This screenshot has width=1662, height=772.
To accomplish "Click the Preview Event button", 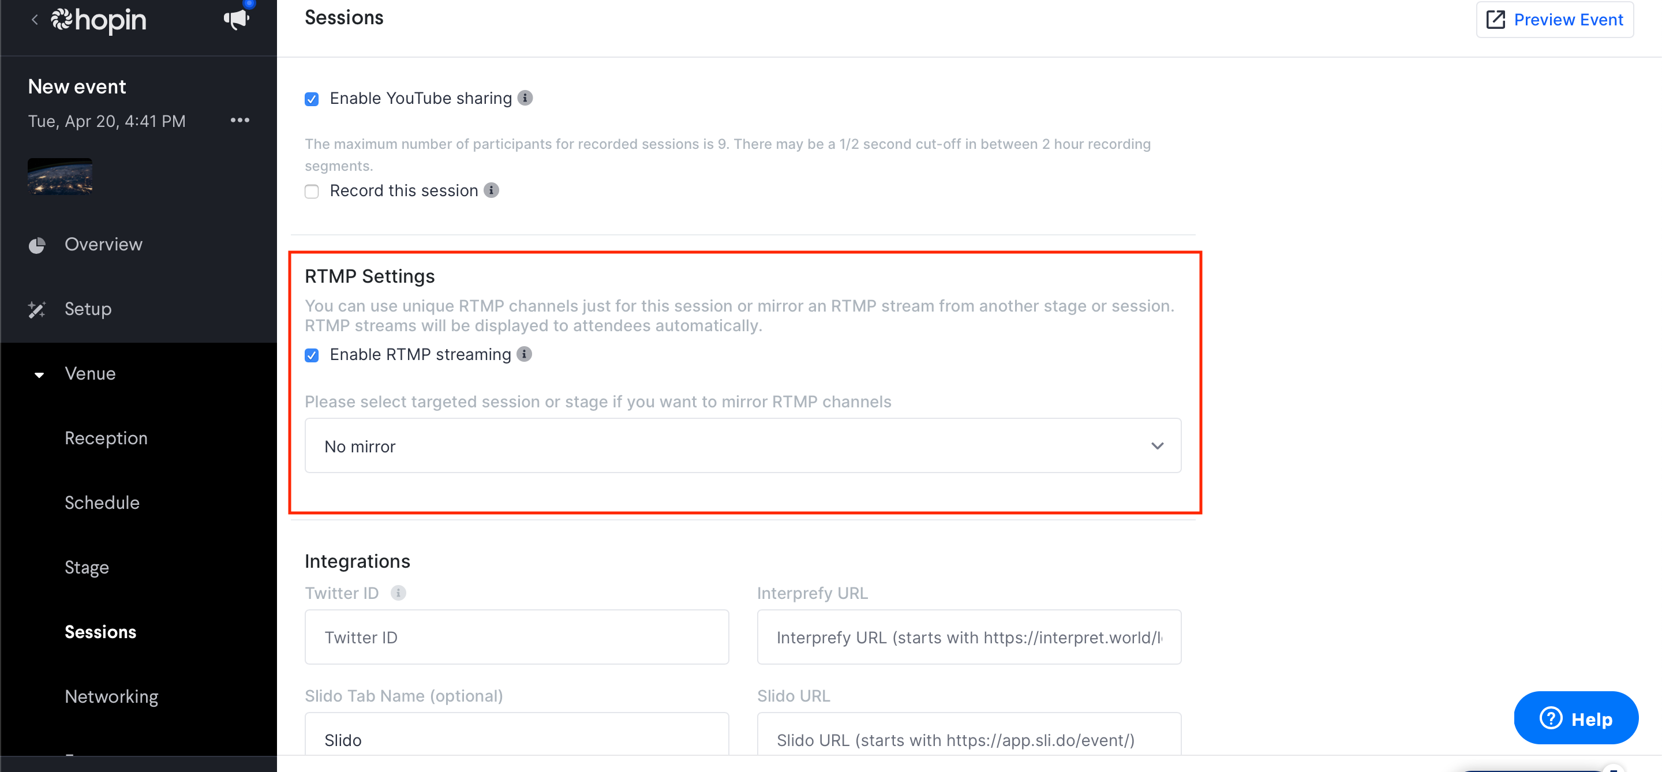I will click(x=1554, y=20).
